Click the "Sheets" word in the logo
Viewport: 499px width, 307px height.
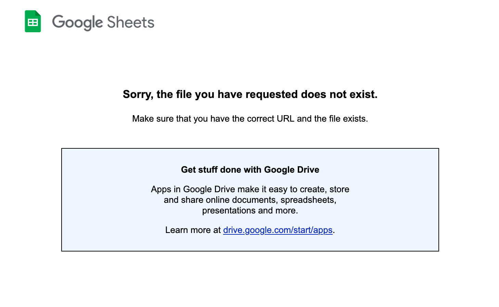tap(130, 23)
